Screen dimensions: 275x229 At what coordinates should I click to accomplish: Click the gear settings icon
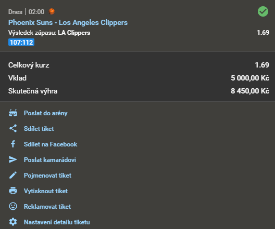(13, 222)
